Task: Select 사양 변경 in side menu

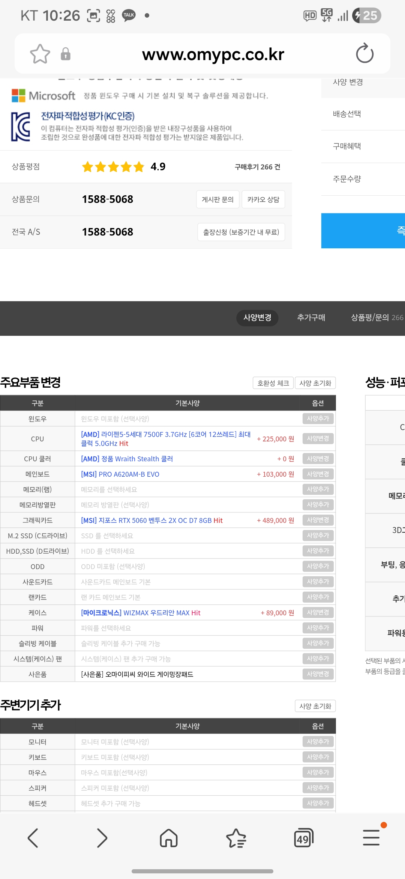Action: pos(348,82)
